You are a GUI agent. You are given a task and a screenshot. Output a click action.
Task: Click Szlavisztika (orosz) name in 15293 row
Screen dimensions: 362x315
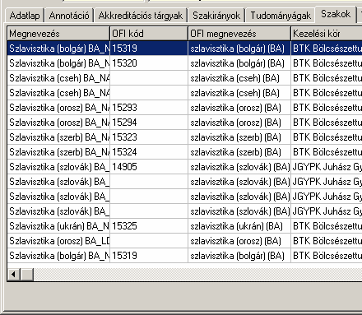tap(58, 108)
